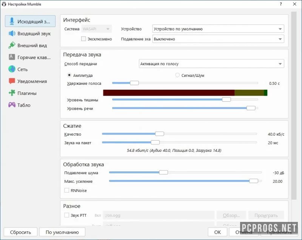Viewport: 302px width, 240px height.
Task: Click the 40.0 кб/с quality value
Action: [x=276, y=134]
